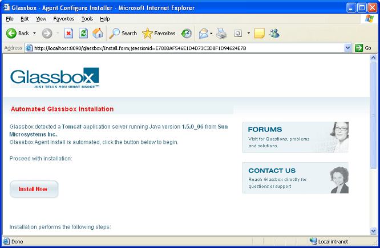Click the page icon left of the URL
Image resolution: width=380 pixels, height=248 pixels.
pyautogui.click(x=29, y=48)
